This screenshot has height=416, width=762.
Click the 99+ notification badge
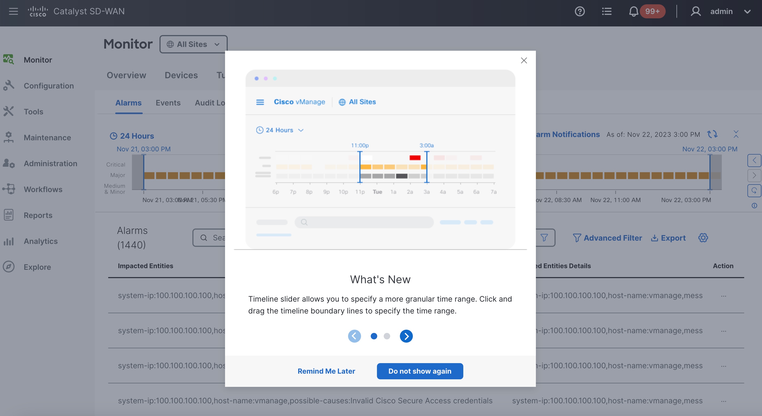coord(652,12)
